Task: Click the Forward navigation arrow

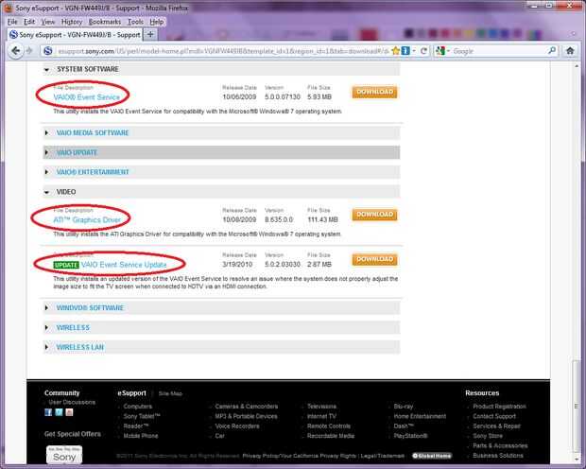Action: 30,50
